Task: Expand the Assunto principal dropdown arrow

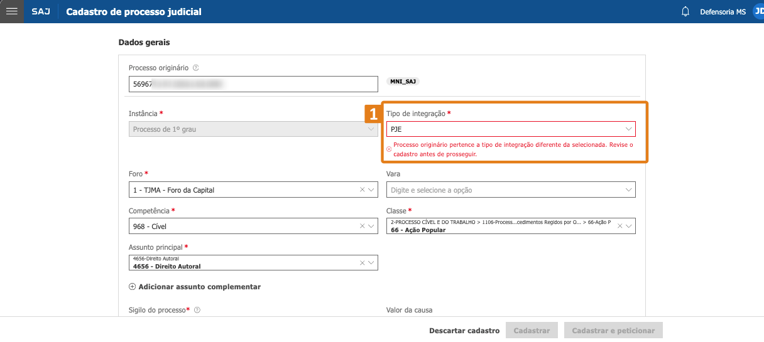Action: pyautogui.click(x=371, y=262)
